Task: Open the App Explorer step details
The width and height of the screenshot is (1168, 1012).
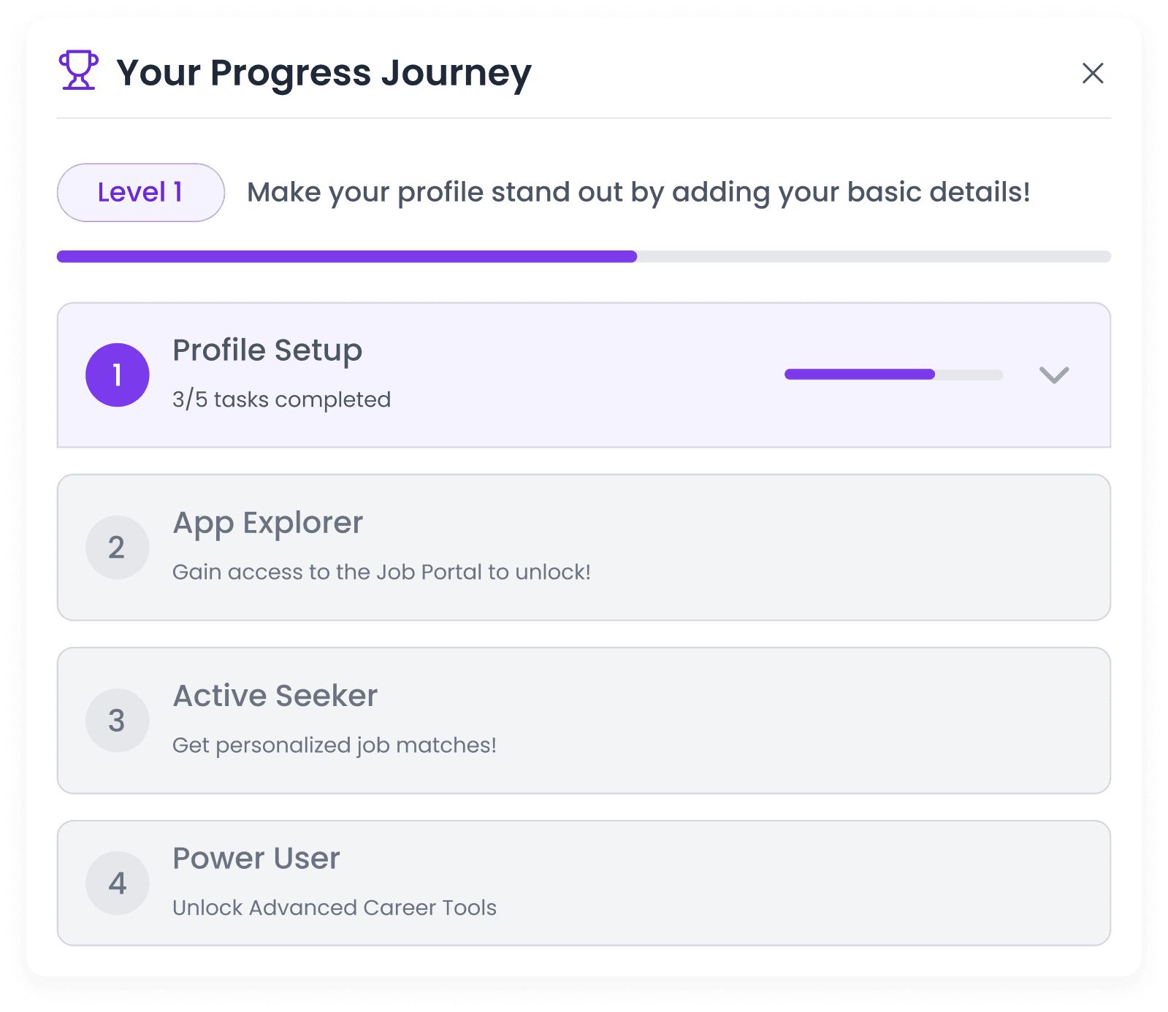Action: (x=584, y=547)
